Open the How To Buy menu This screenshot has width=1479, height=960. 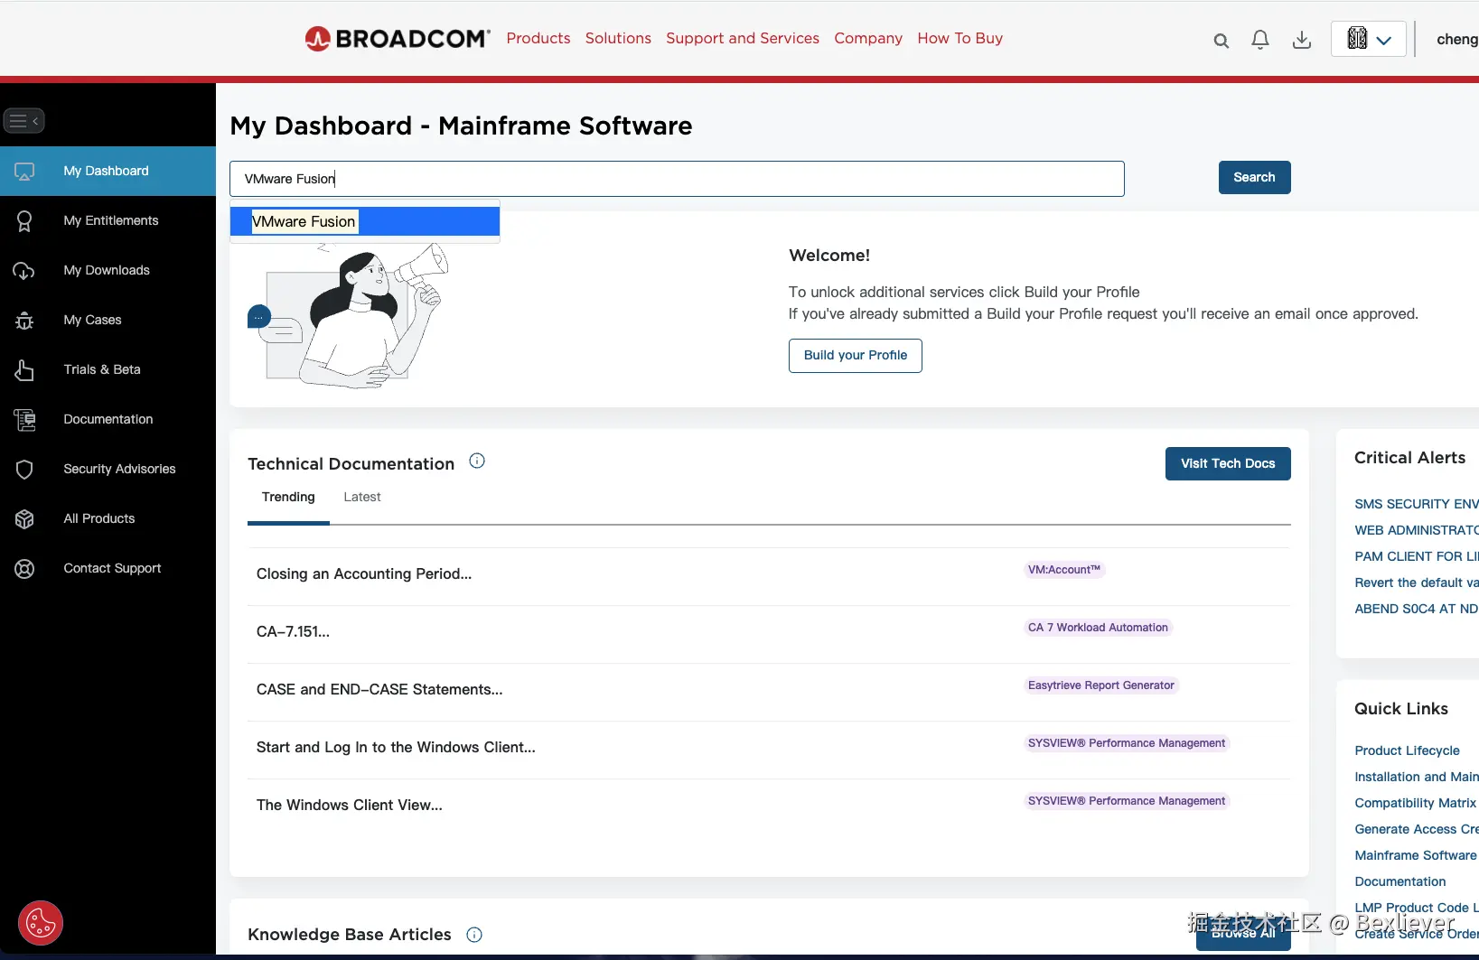(x=960, y=38)
